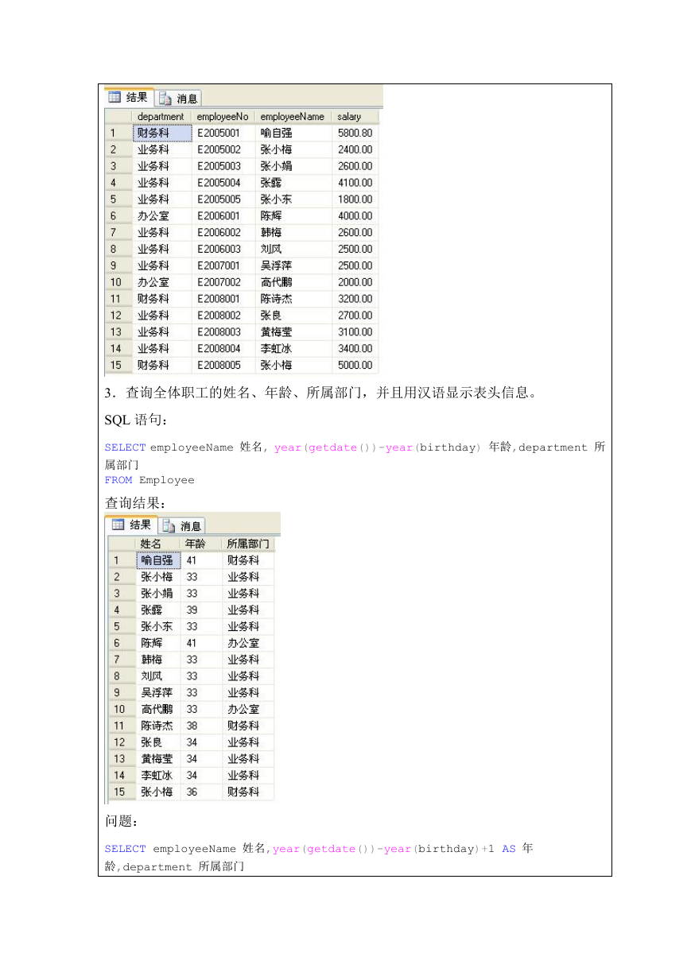Select salary value 4000.00
The width and height of the screenshot is (691, 976).
(355, 216)
